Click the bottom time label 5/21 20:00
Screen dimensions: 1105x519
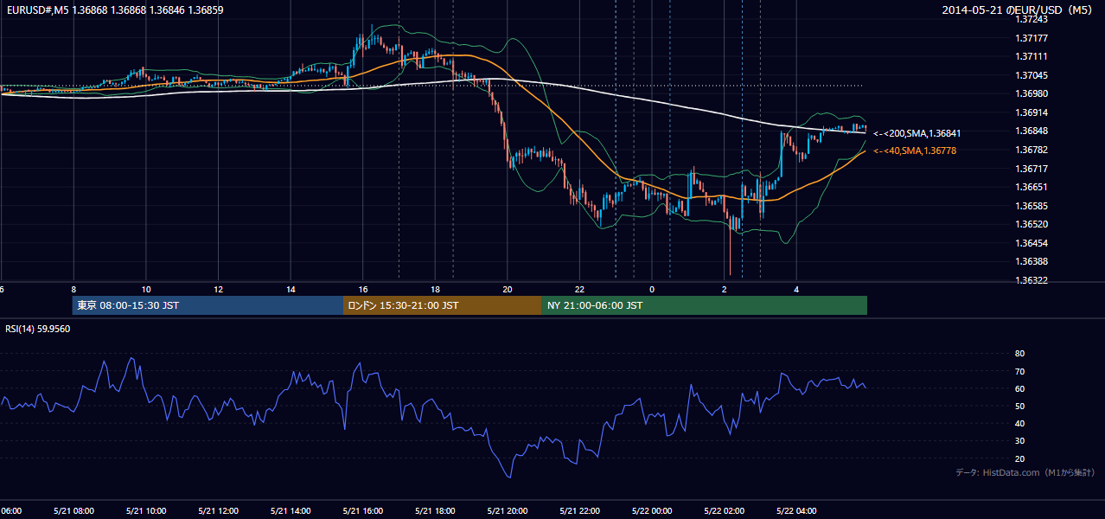[508, 510]
